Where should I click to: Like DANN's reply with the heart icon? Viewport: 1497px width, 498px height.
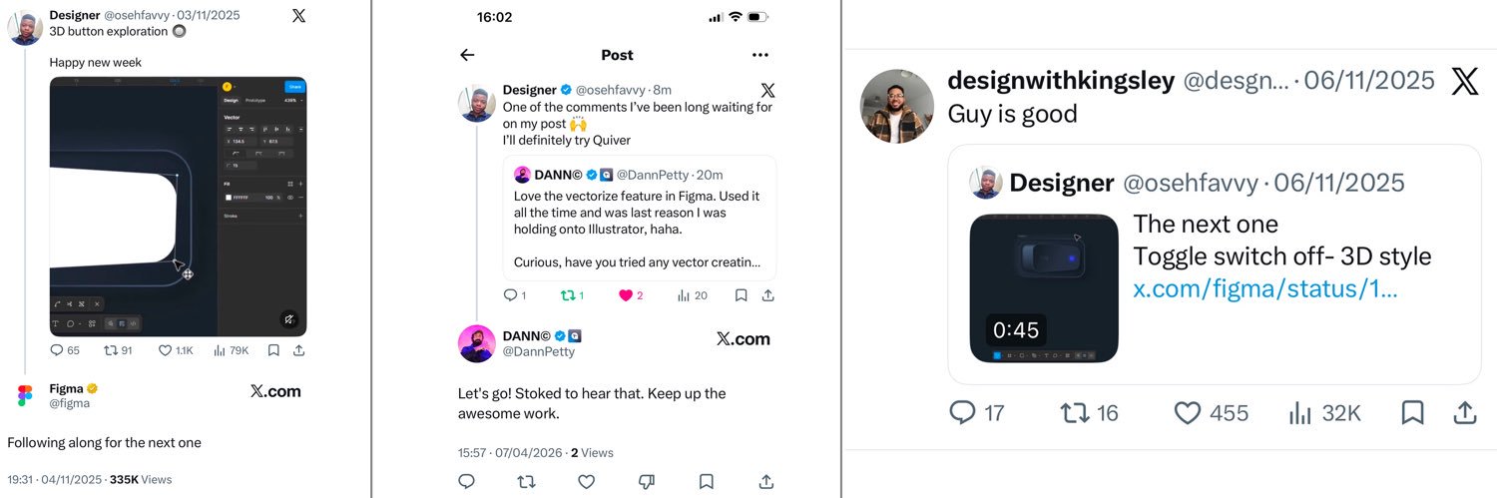[x=586, y=481]
